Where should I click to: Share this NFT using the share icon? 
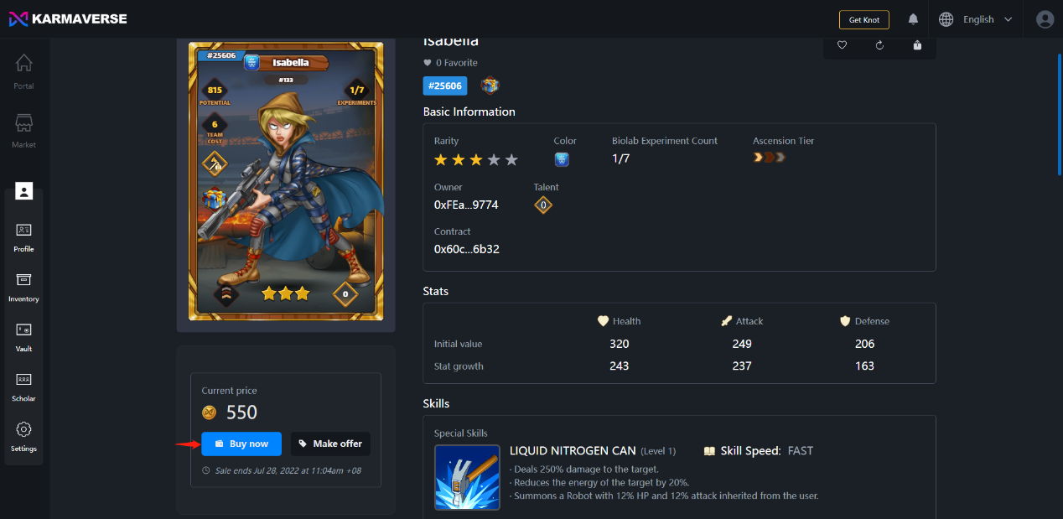917,45
